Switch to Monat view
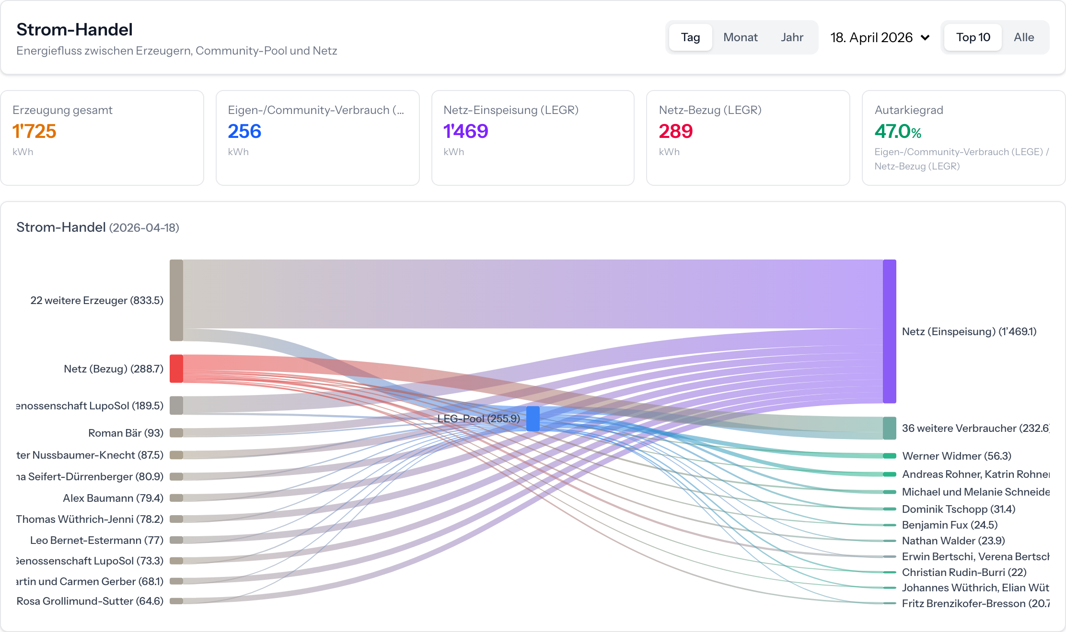 pyautogui.click(x=740, y=37)
